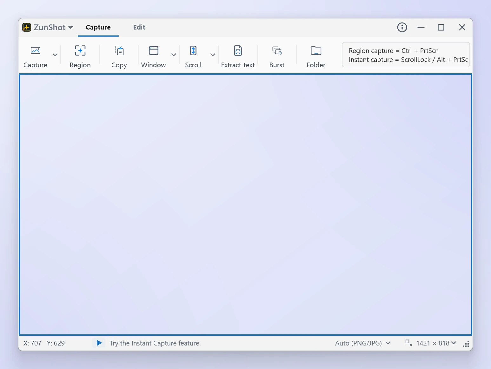Image resolution: width=491 pixels, height=369 pixels.
Task: Start a Scroll capture
Action: (193, 57)
